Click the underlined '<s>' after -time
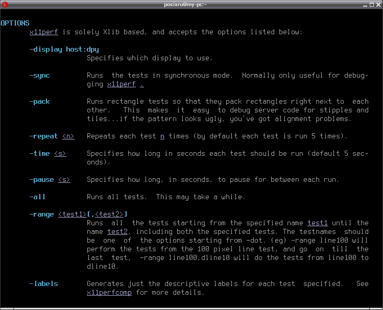Screen dimensions: 383x310 (x=60, y=154)
